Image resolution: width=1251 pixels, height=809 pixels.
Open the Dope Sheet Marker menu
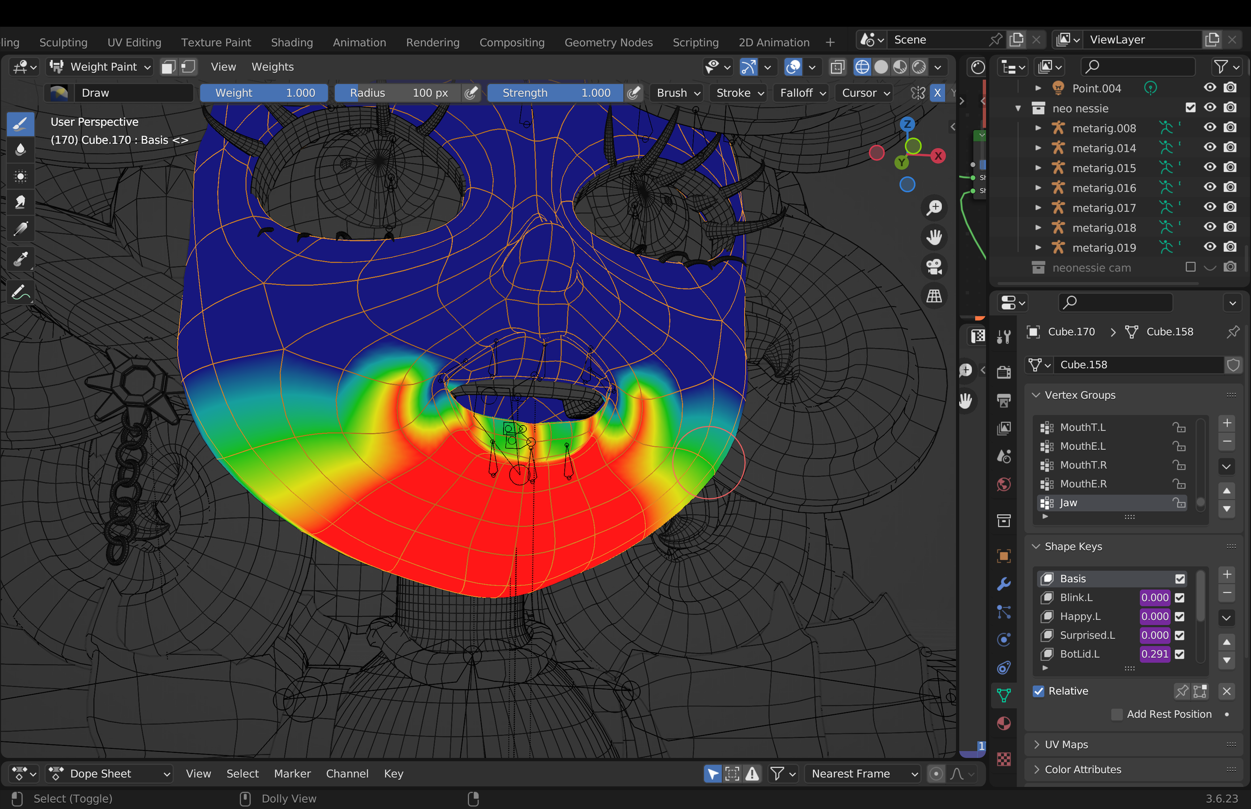point(292,774)
